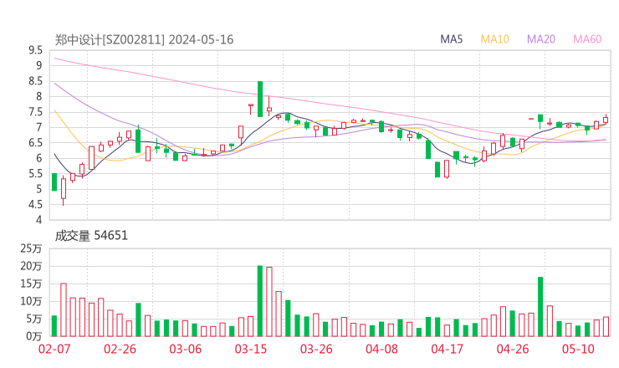Click the 04-17 date axis label
Viewport: 619px width, 368px height.
[448, 349]
